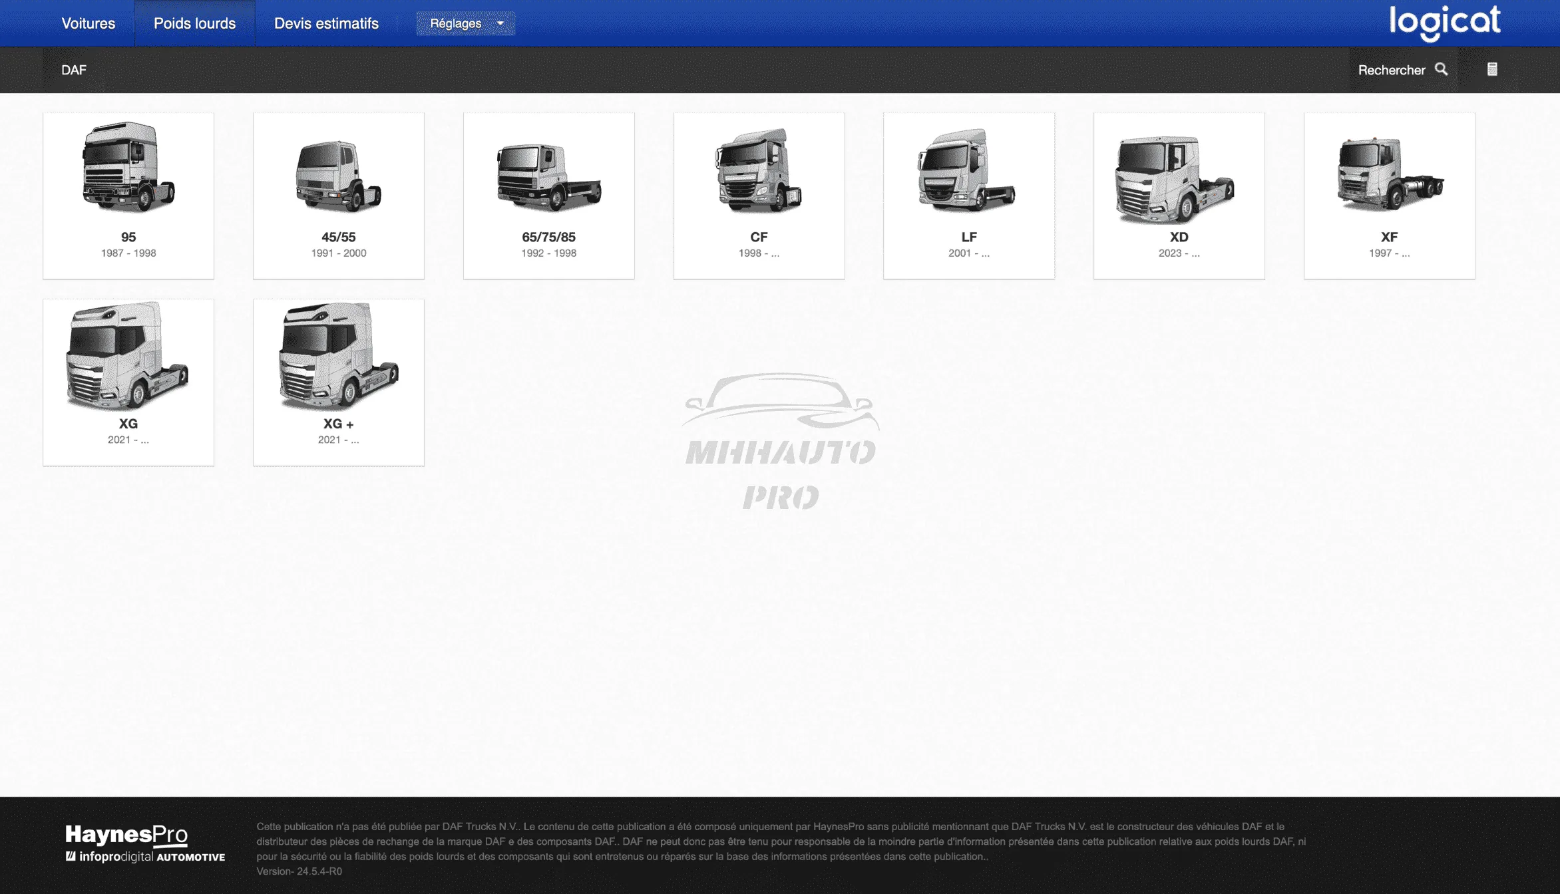Screen dimensions: 1560x894
Task: Expand the Réglages dropdown arrow
Action: tap(500, 23)
